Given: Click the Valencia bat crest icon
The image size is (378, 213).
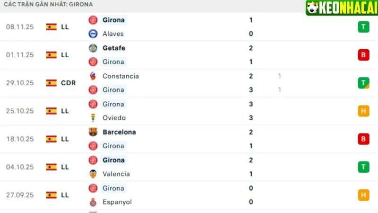Looking at the screenshot, I should [x=93, y=174].
